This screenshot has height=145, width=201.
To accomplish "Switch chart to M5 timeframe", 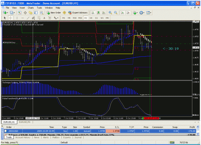I will 69,18.
